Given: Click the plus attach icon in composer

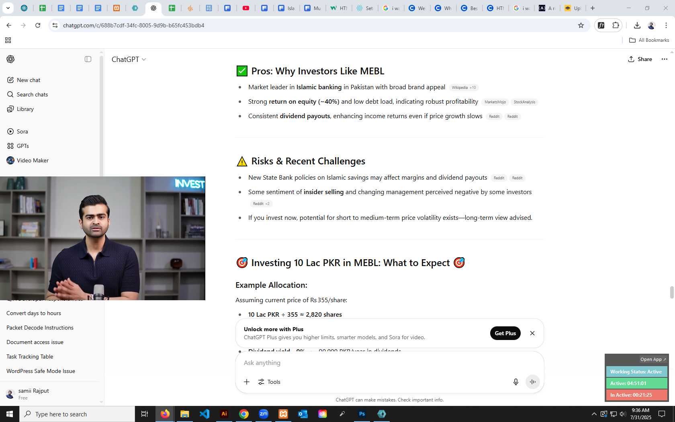Looking at the screenshot, I should (x=247, y=382).
